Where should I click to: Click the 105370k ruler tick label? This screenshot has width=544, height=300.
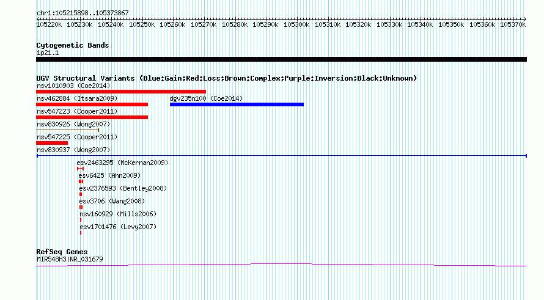tap(513, 24)
